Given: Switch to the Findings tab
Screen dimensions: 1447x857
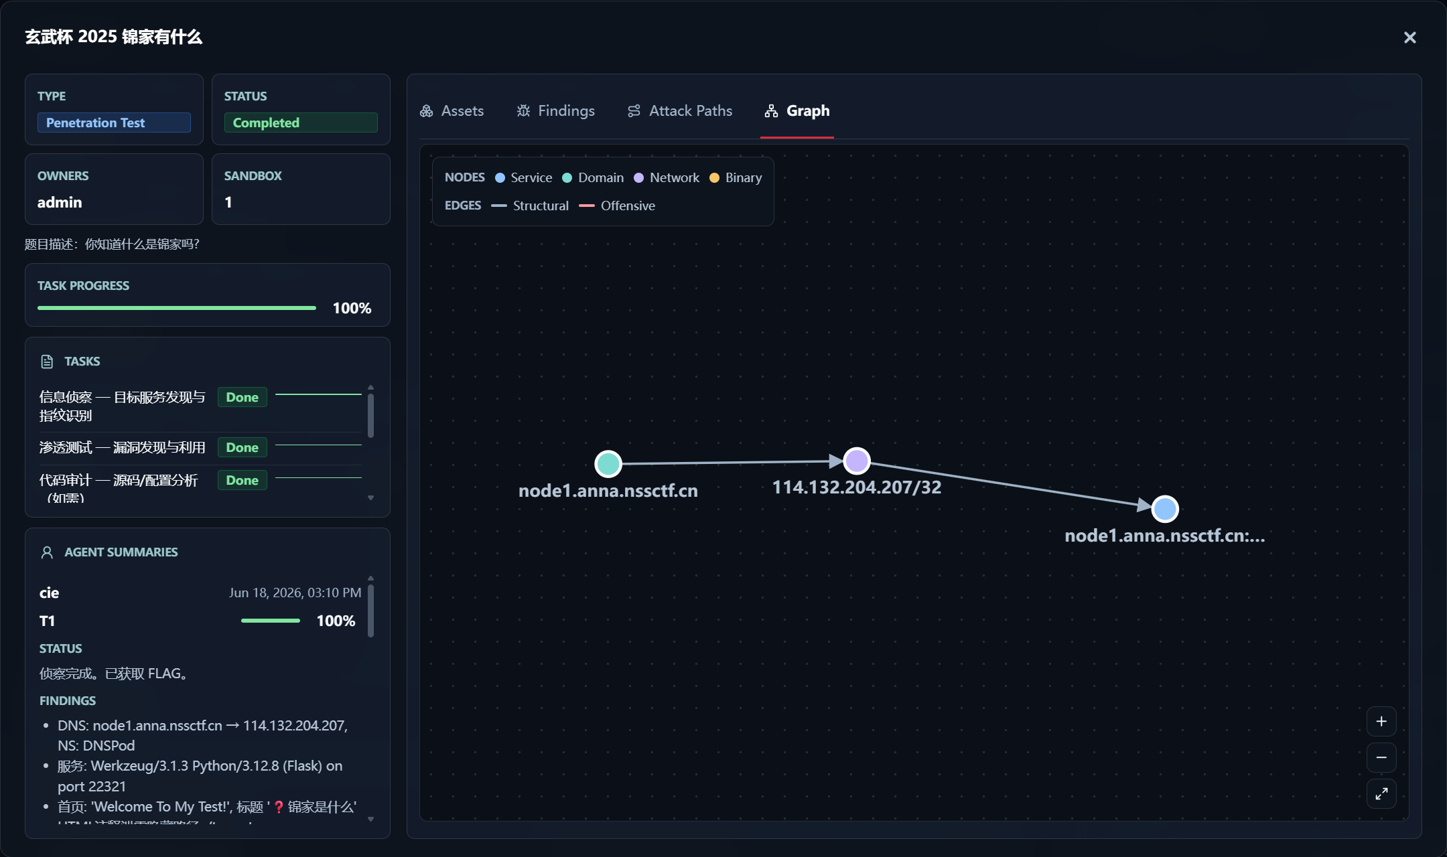Looking at the screenshot, I should (x=556, y=111).
